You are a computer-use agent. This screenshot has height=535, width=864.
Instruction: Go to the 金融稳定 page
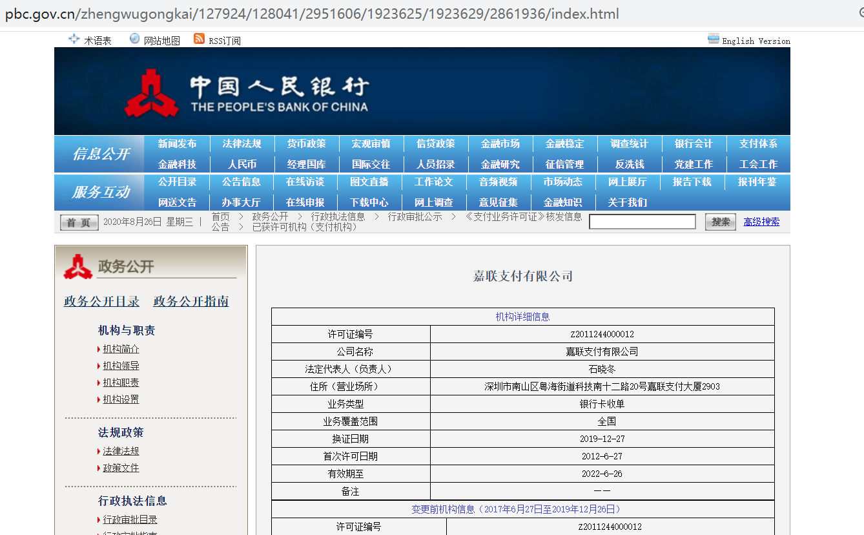pyautogui.click(x=564, y=143)
